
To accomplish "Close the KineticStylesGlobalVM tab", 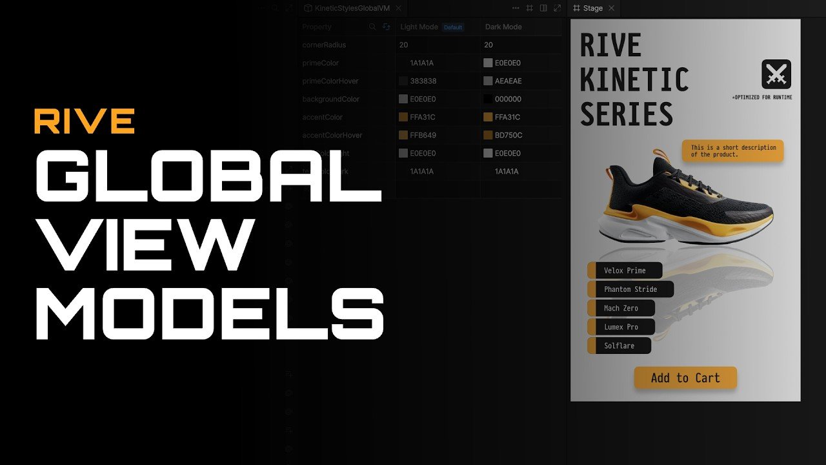I will [399, 8].
